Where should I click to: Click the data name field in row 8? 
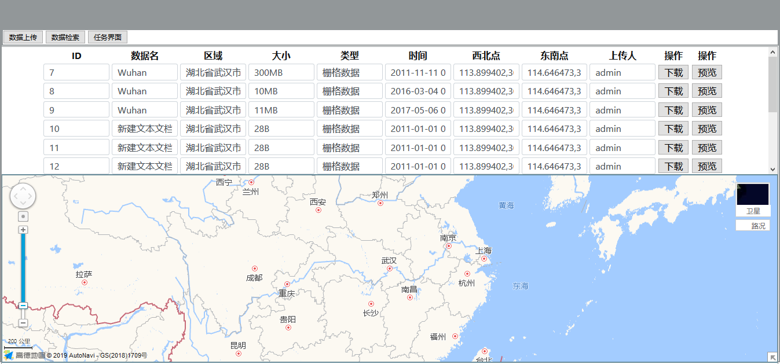click(x=144, y=91)
